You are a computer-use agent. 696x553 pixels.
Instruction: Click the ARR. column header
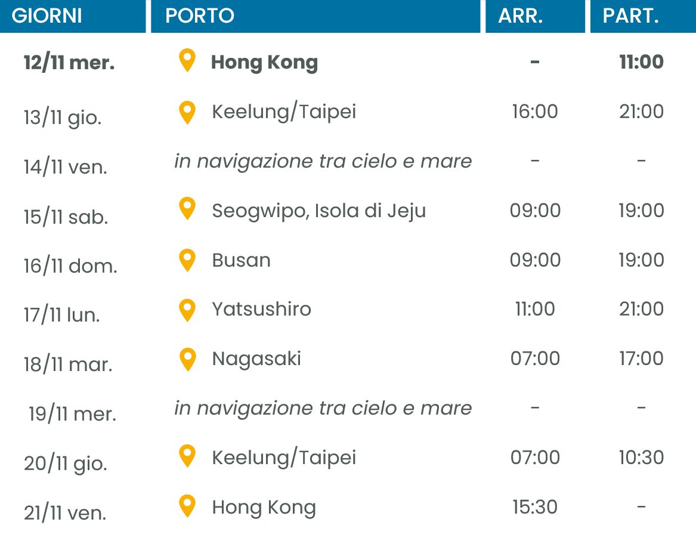click(x=521, y=16)
